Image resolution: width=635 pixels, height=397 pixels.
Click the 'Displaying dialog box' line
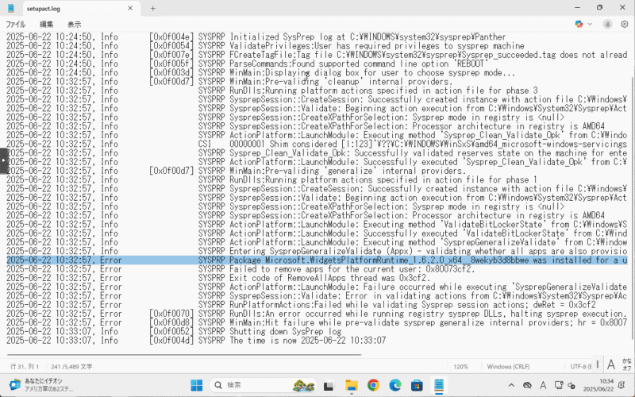[261, 73]
